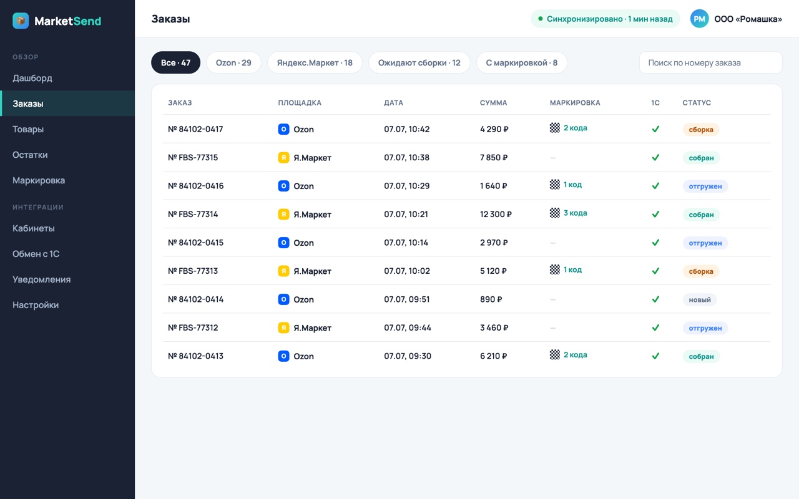799x499 pixels.
Task: Open Обмен с 1С in the sidebar
Action: click(x=67, y=254)
